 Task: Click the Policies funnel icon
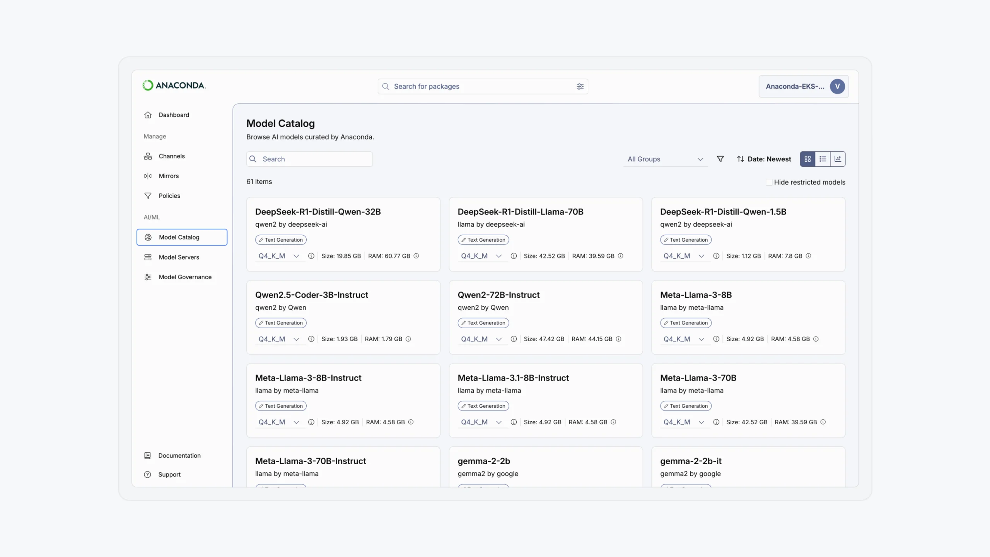pyautogui.click(x=148, y=196)
